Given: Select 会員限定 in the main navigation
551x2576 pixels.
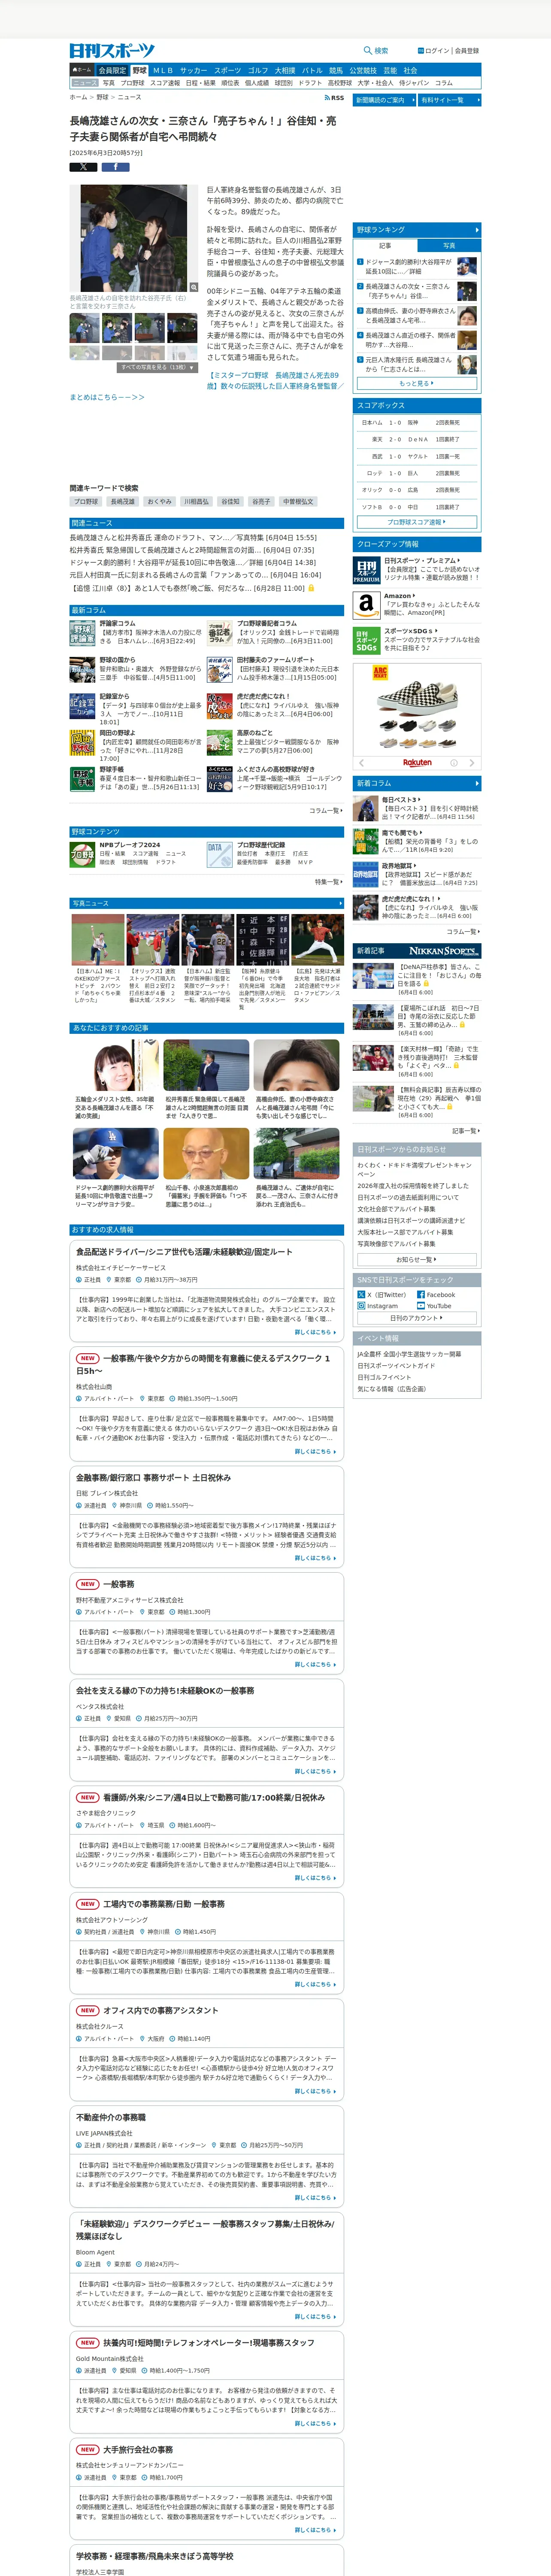Looking at the screenshot, I should (x=112, y=70).
